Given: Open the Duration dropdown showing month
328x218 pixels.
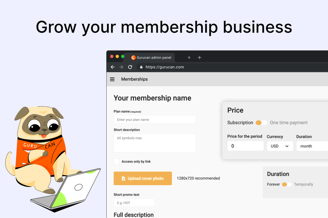Looking at the screenshot, I should click(x=312, y=146).
